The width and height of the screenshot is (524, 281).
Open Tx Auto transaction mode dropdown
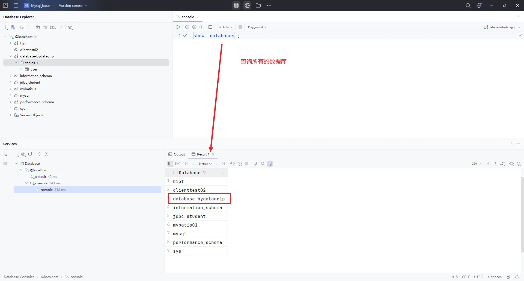click(225, 27)
